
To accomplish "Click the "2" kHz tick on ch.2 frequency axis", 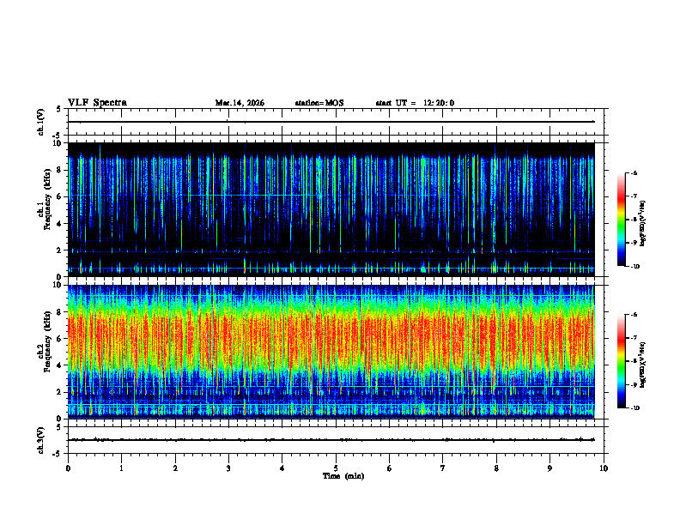I will click(x=60, y=392).
